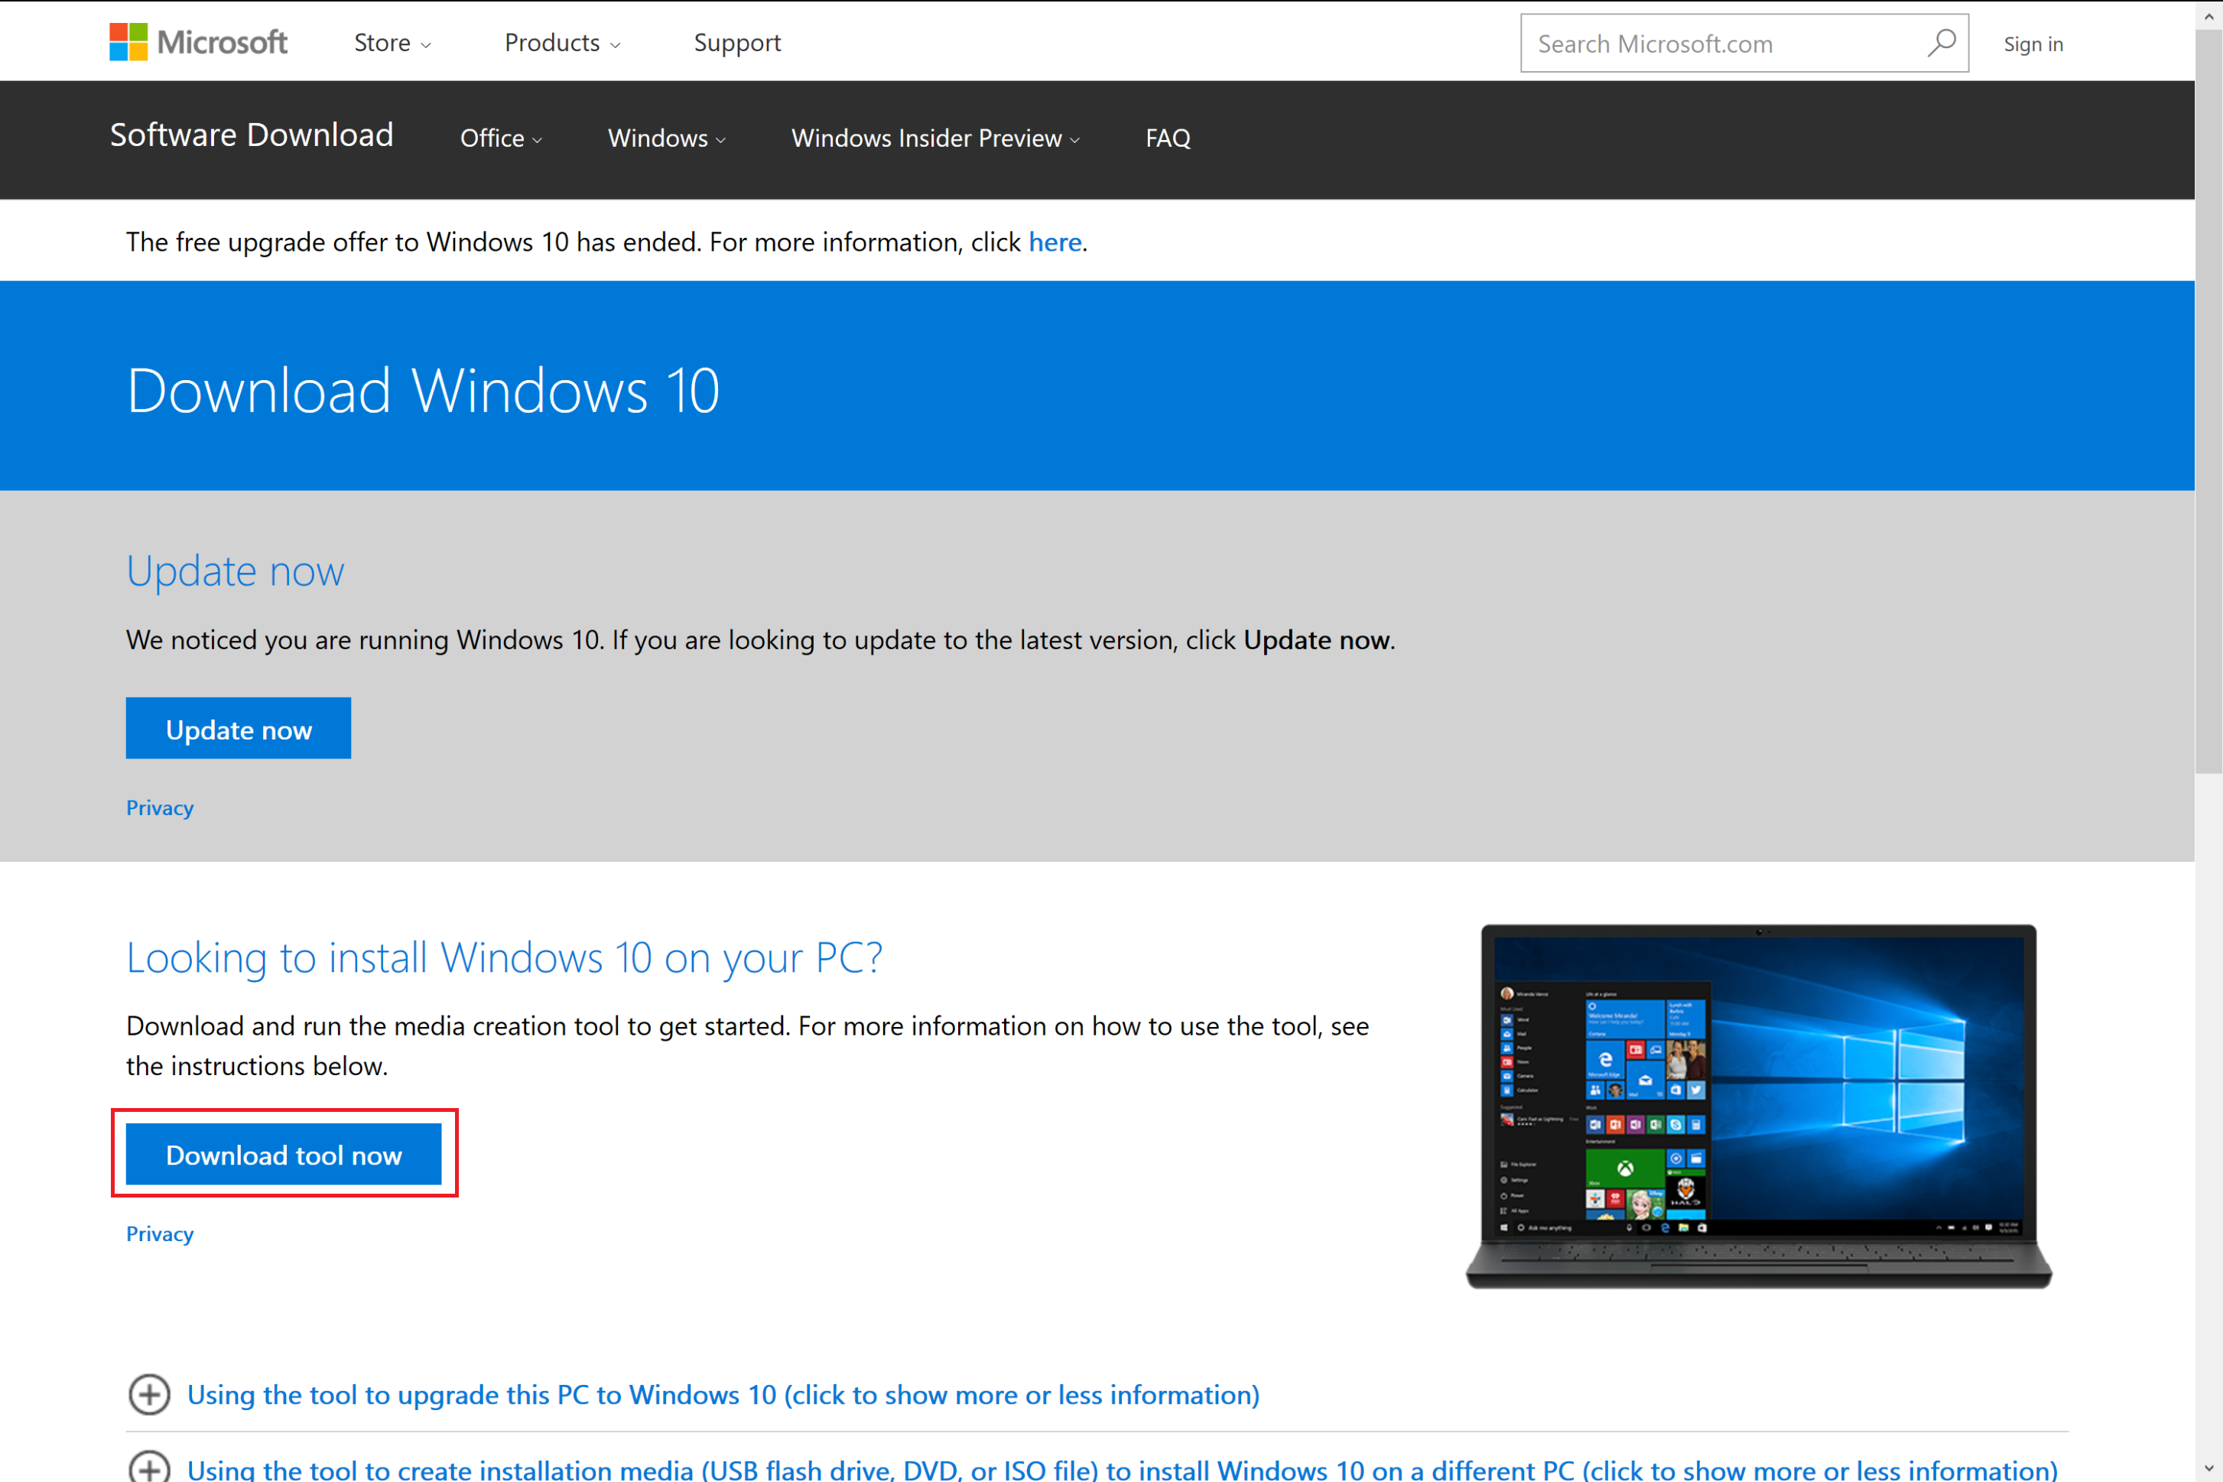Open the Store dropdown menu
Screen dimensions: 2223x1482
(392, 43)
